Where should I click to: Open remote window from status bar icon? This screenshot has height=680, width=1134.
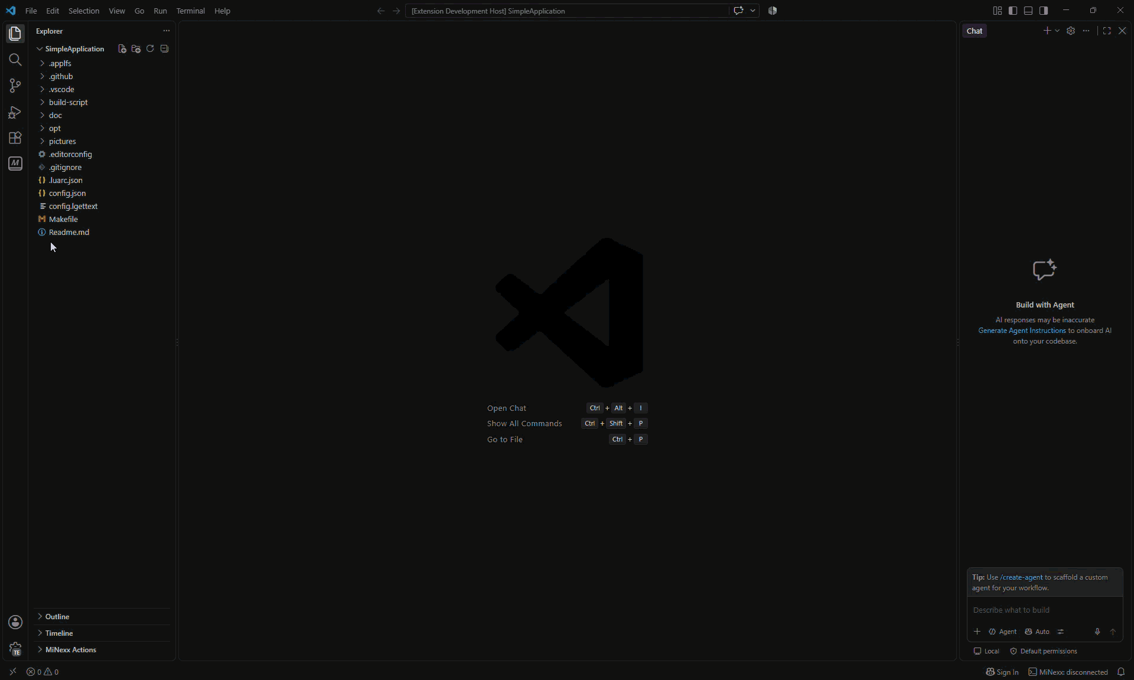(x=12, y=672)
